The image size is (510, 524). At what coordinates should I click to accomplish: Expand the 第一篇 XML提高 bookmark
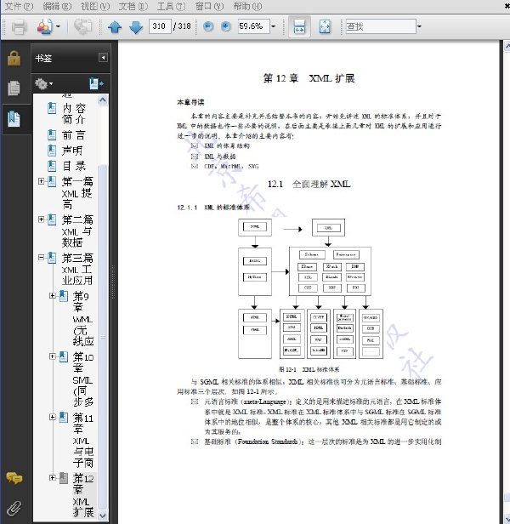click(41, 181)
